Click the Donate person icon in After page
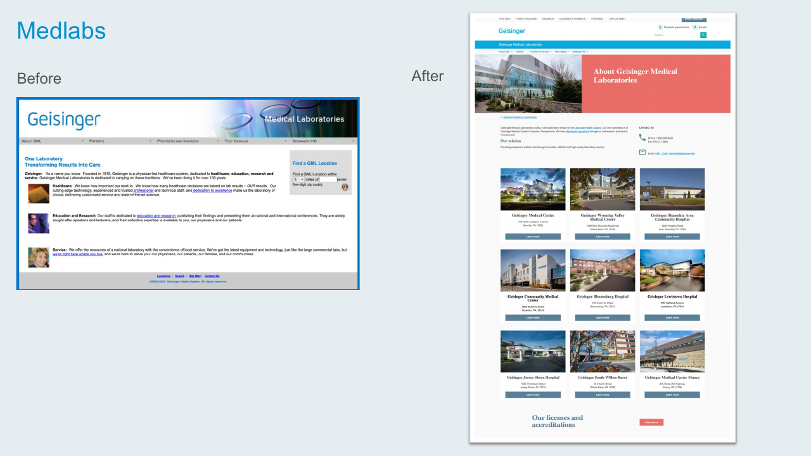This screenshot has width=811, height=456. (695, 27)
